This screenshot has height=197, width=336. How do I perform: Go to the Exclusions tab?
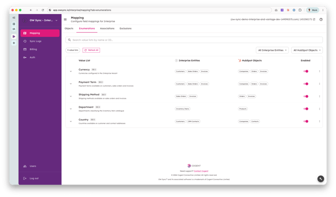[125, 29]
